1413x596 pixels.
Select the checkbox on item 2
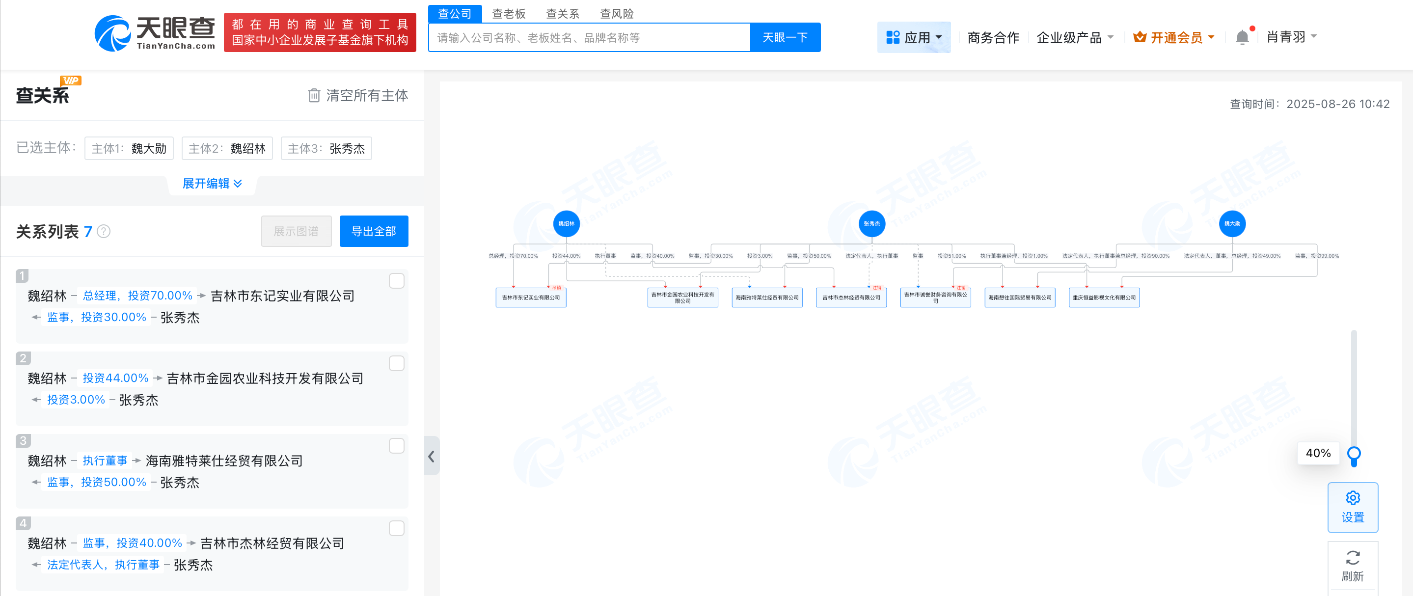396,363
